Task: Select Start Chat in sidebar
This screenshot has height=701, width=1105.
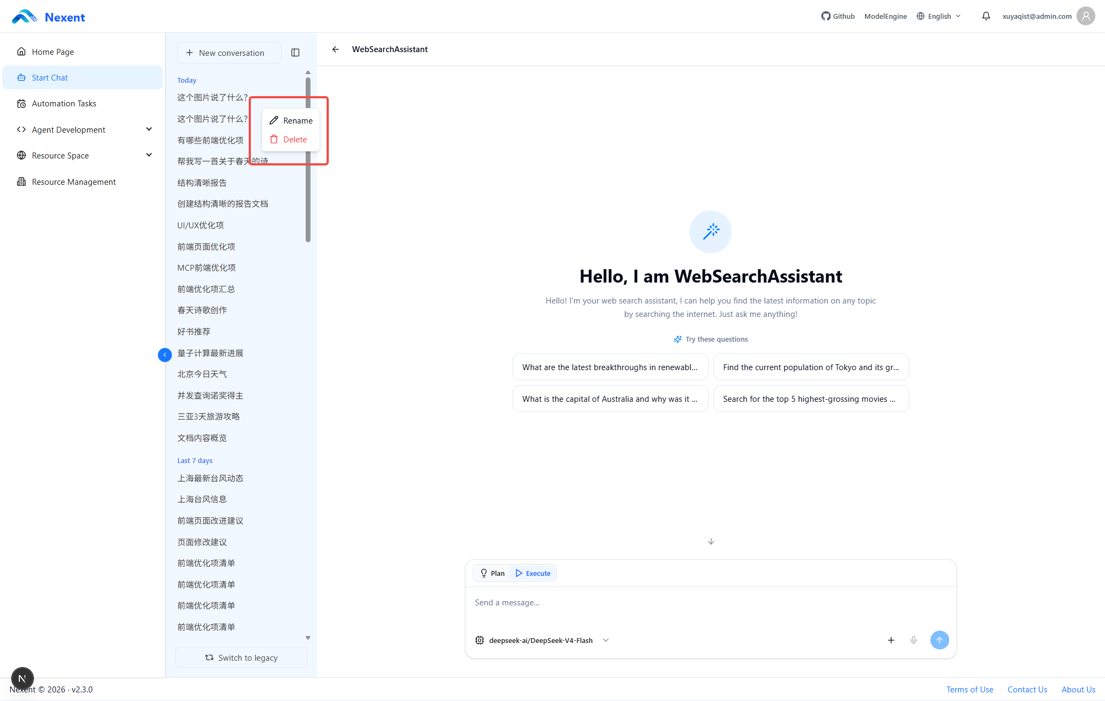Action: tap(82, 77)
